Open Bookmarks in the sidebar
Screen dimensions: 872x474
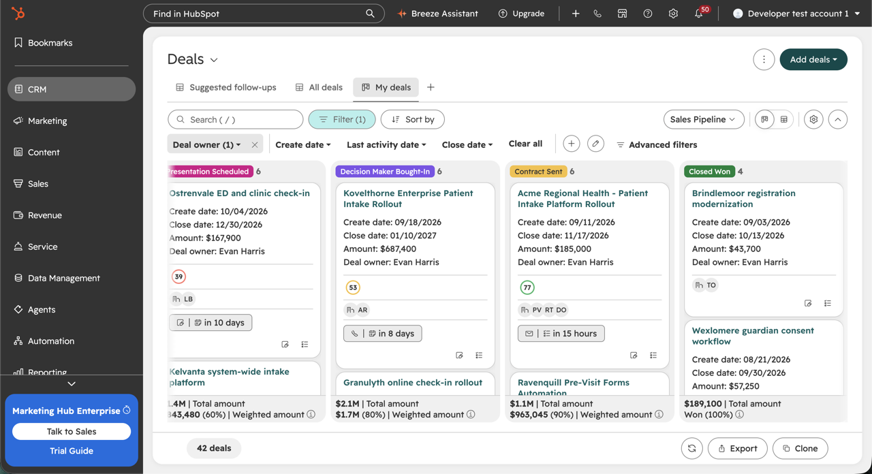pyautogui.click(x=72, y=42)
